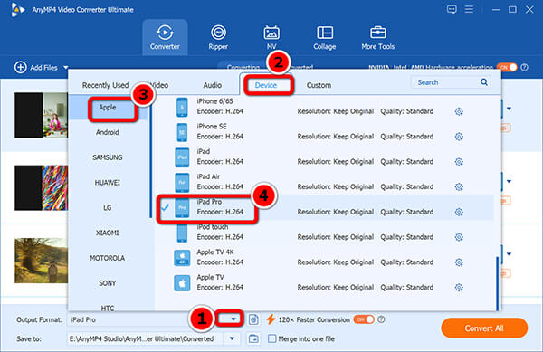The width and height of the screenshot is (543, 352).
Task: Select the colorful threads video thumbnail
Action: (x=42, y=187)
